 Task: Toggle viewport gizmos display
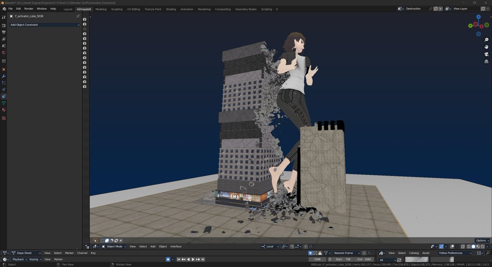[442, 247]
